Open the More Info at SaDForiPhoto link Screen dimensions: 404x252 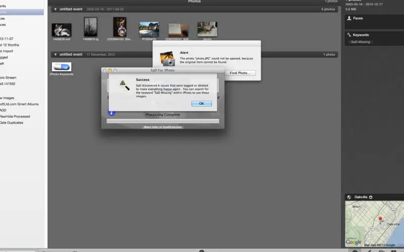(x=163, y=127)
